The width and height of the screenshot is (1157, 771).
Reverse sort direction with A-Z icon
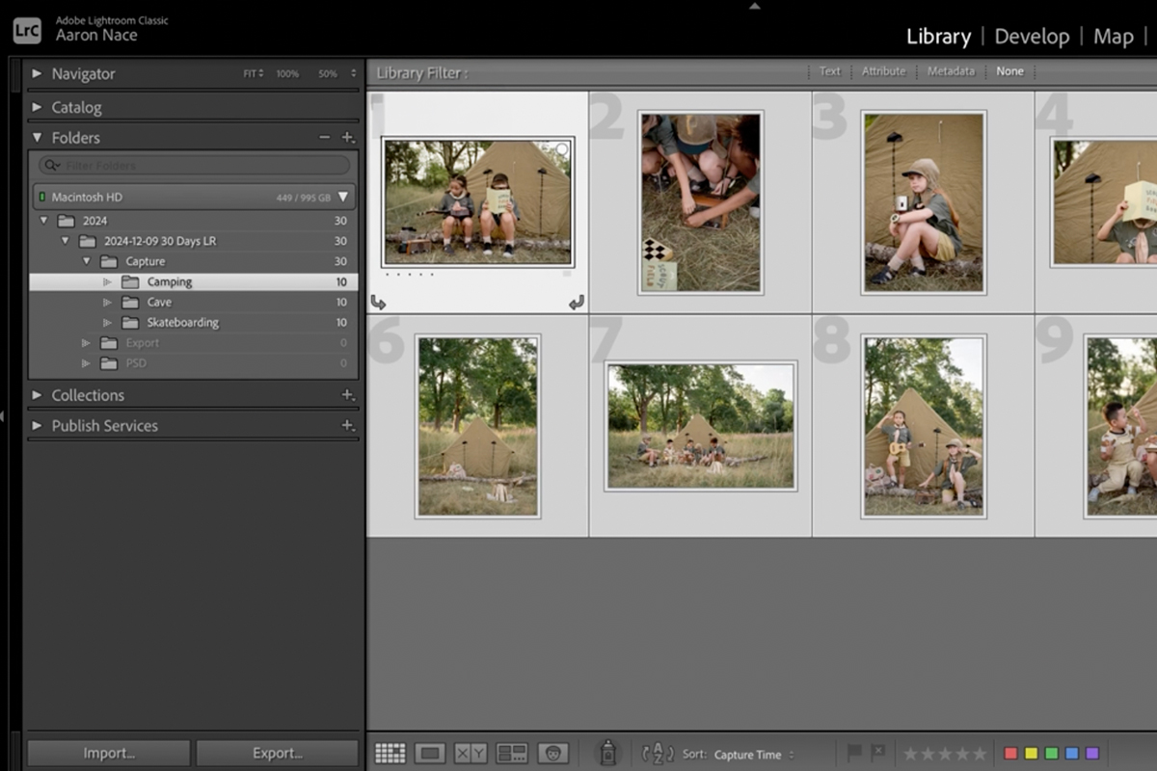658,754
